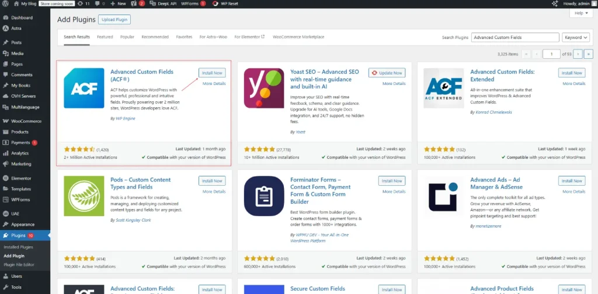Click the Search Plugins input field
The image size is (598, 294).
tap(515, 37)
